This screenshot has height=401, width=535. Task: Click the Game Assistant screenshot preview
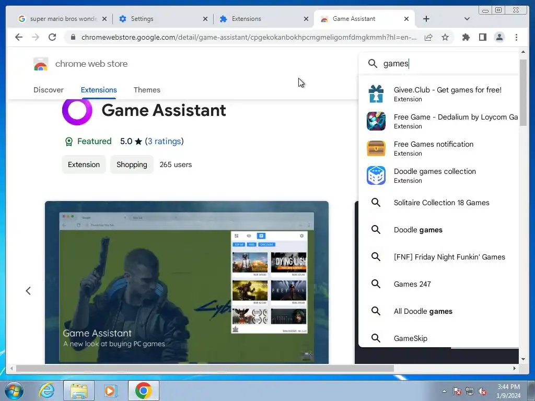pyautogui.click(x=187, y=282)
